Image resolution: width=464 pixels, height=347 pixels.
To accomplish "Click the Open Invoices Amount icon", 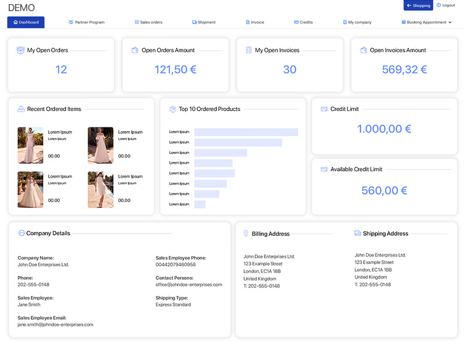I will pos(363,50).
